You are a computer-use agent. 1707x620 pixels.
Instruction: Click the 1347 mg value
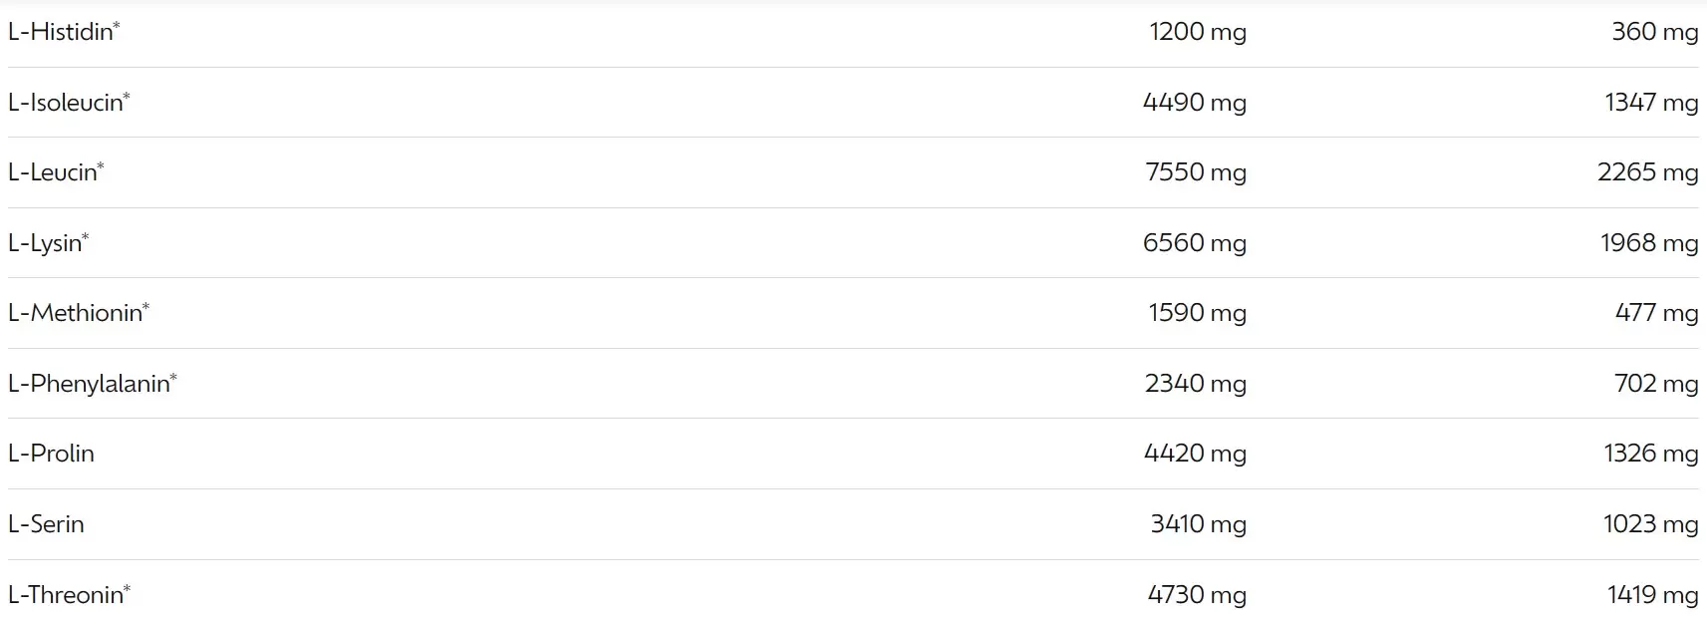click(1651, 102)
